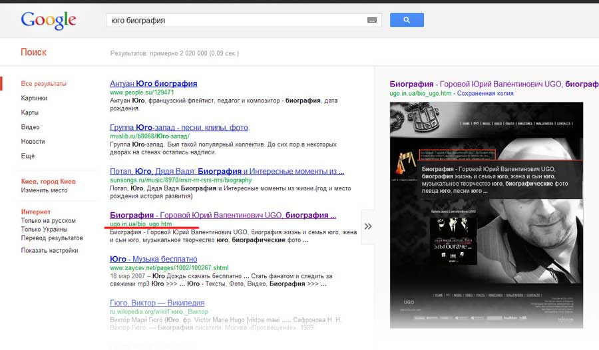This screenshot has height=350, width=599.
Task: Select Все результаты in sidebar
Action: 43,84
